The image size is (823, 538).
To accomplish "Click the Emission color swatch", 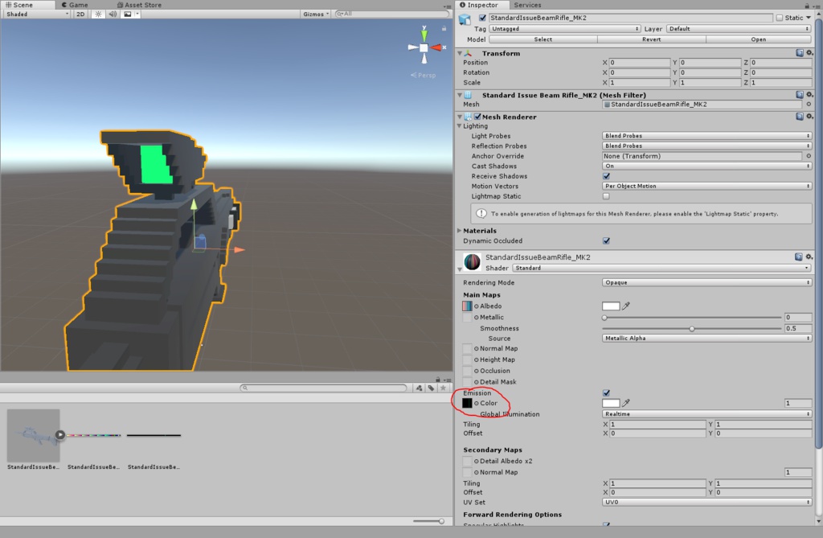I will pyautogui.click(x=611, y=403).
